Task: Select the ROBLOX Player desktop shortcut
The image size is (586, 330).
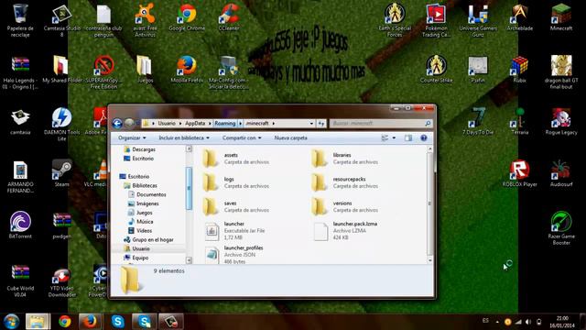Action: coord(519,173)
